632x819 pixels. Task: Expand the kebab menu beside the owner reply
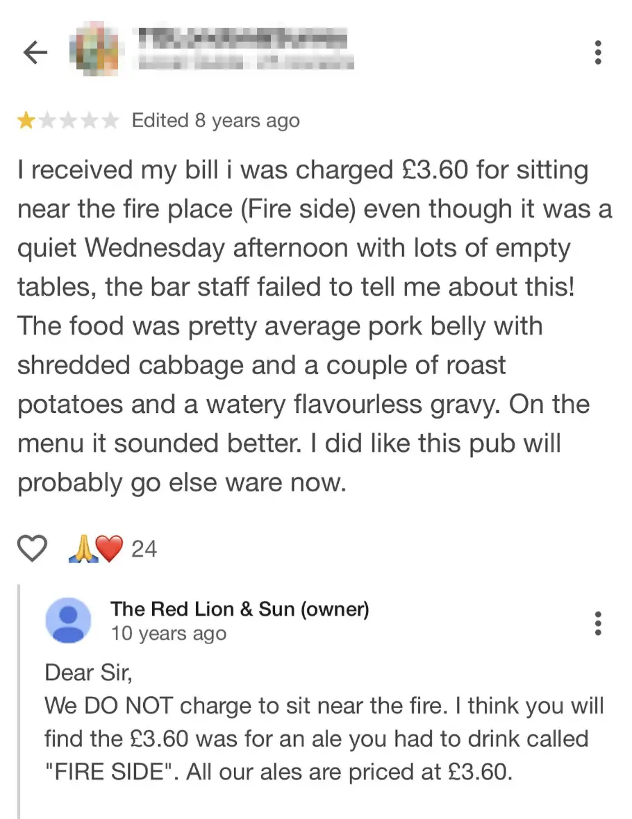click(598, 624)
